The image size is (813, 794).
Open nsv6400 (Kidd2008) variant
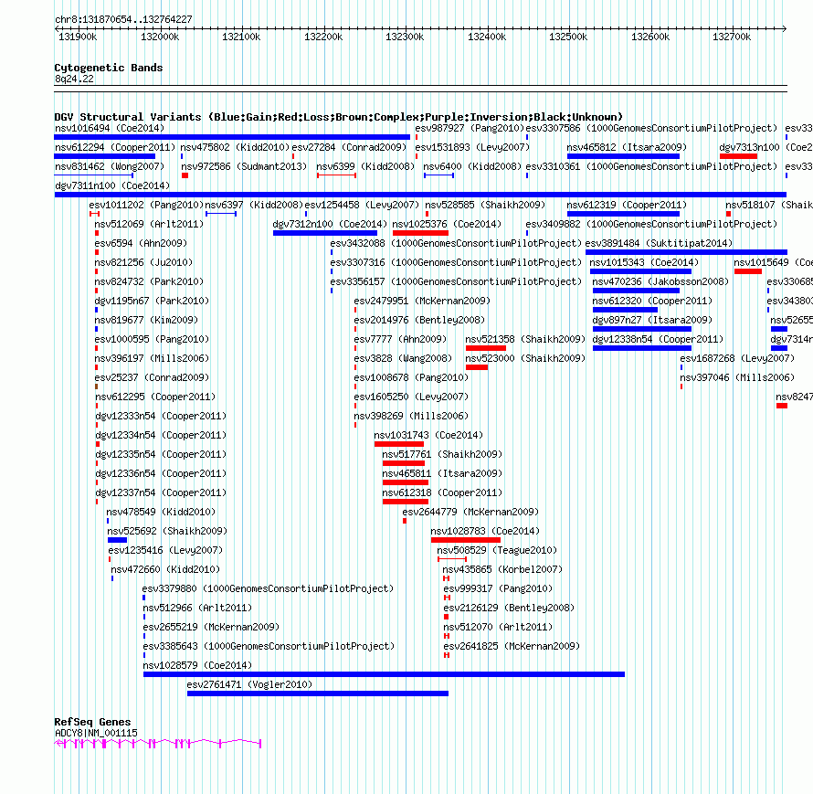pos(472,166)
